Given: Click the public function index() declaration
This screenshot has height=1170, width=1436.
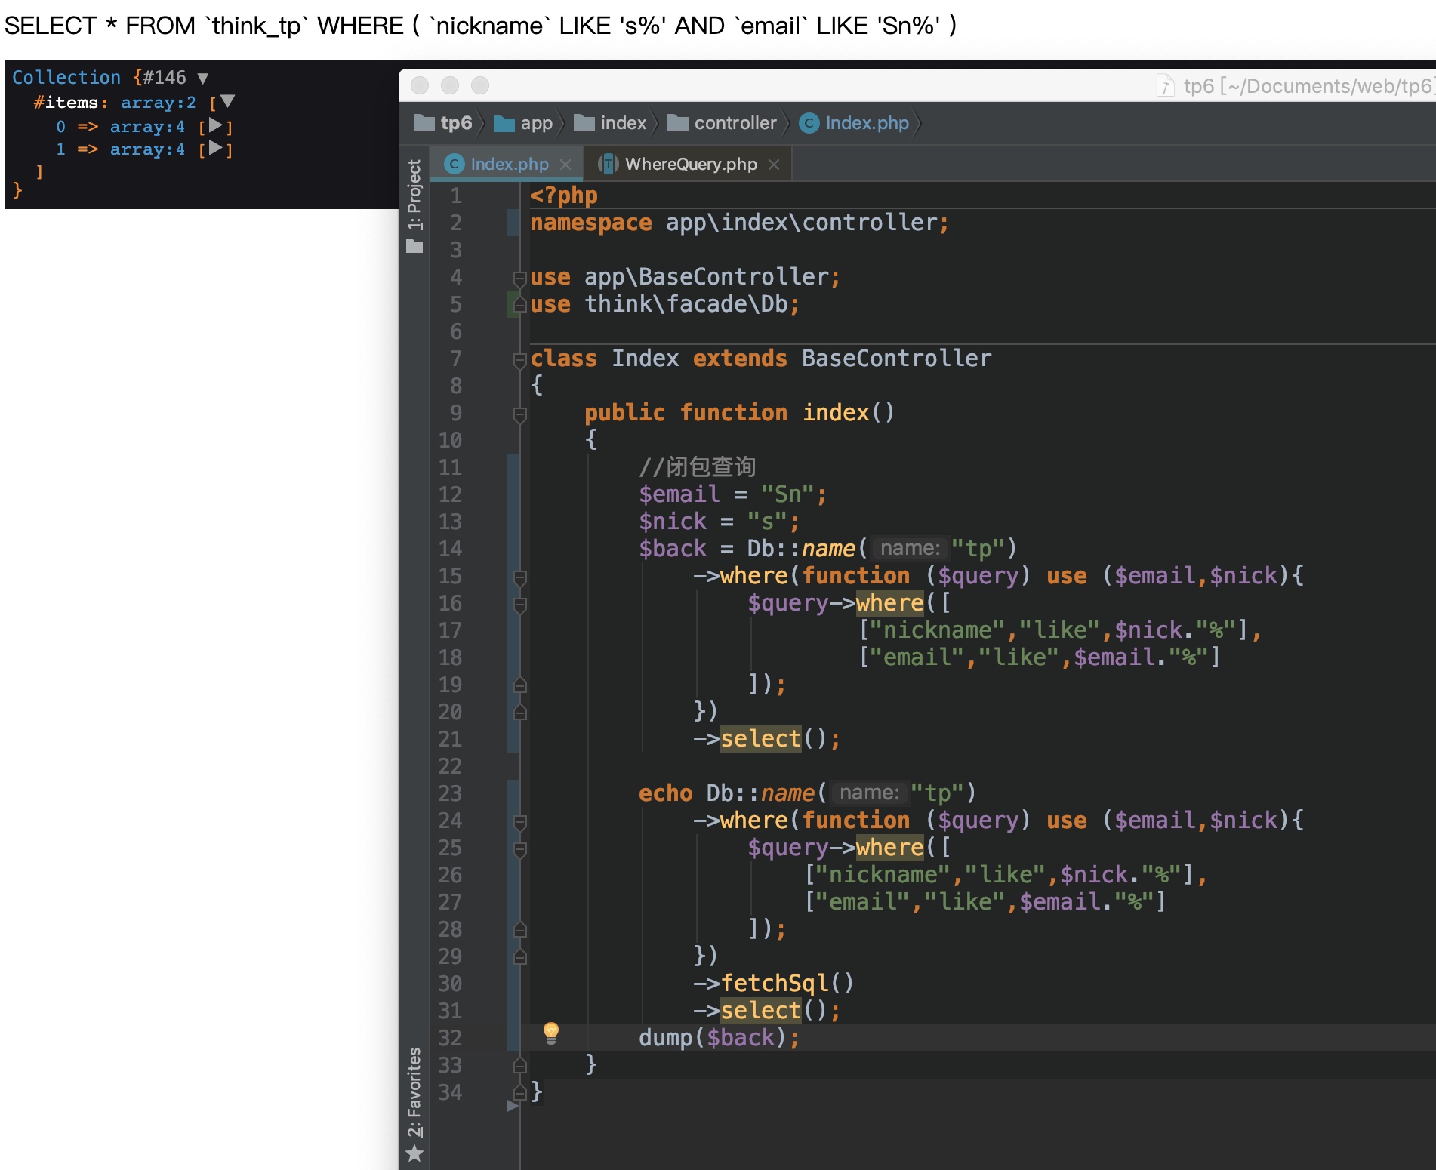Looking at the screenshot, I should pos(740,413).
